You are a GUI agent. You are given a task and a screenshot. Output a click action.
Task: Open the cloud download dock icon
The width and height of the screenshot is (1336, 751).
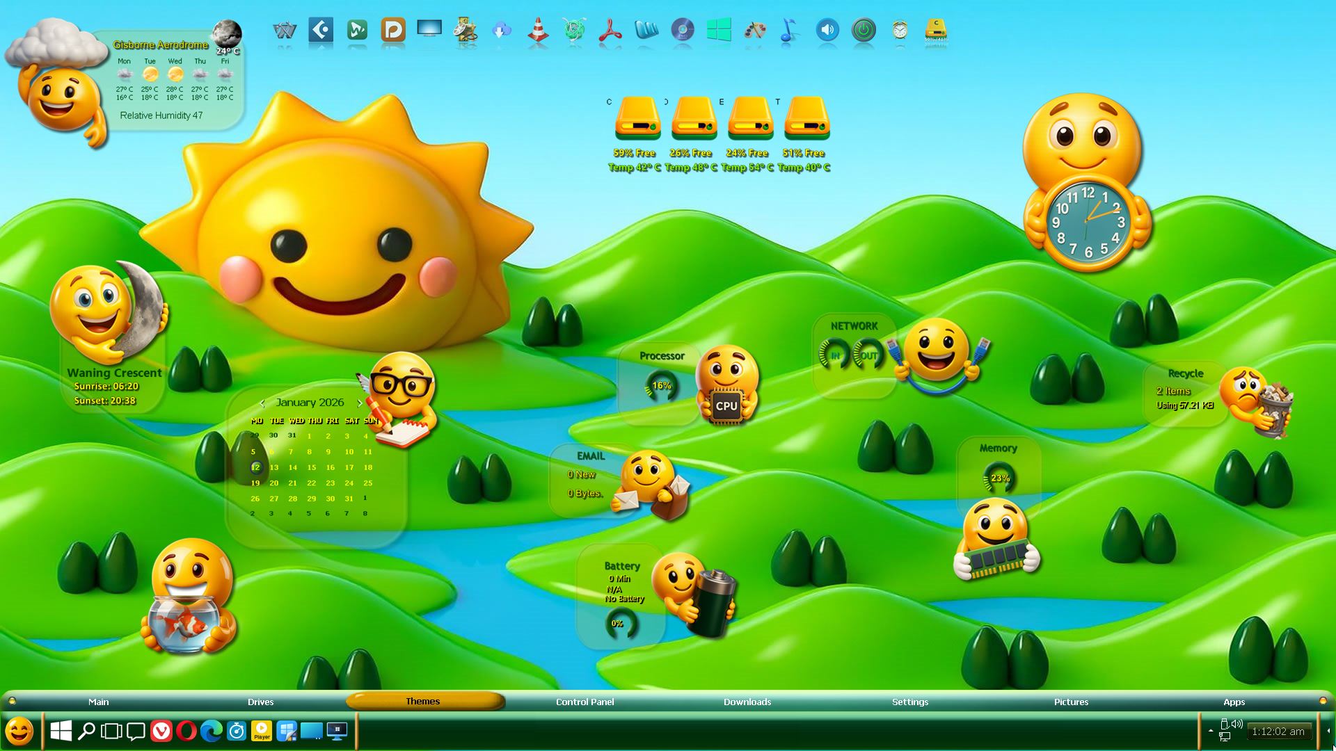502,31
